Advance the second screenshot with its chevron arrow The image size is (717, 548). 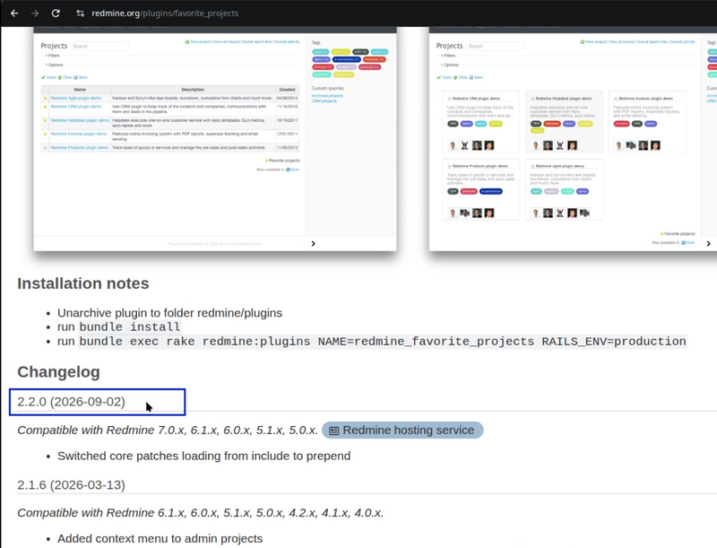tap(708, 243)
